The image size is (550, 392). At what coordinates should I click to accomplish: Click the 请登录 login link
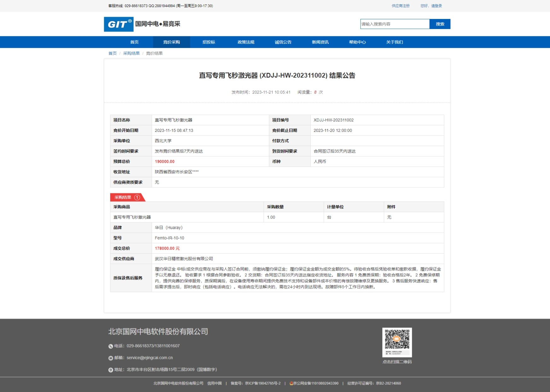click(x=436, y=6)
